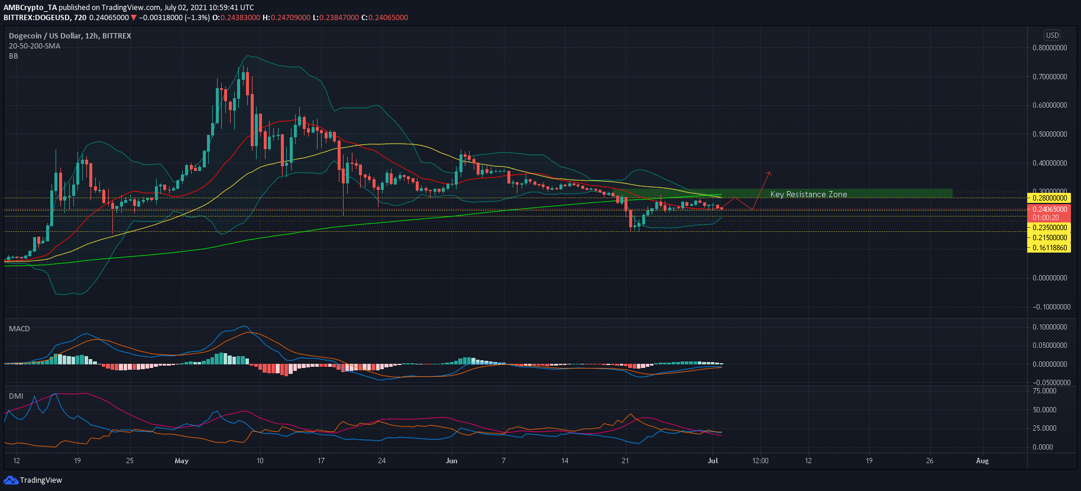This screenshot has height=491, width=1081.
Task: Click the 75.0000 DMI axis label
Action: pyautogui.click(x=1044, y=391)
